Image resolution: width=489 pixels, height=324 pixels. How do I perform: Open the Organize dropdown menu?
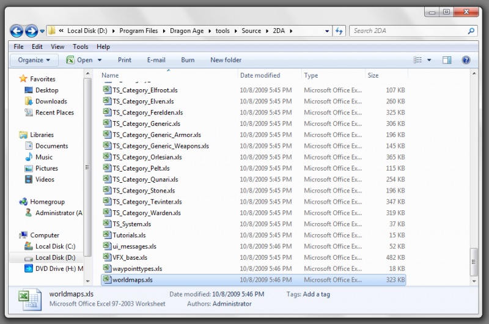click(x=34, y=60)
